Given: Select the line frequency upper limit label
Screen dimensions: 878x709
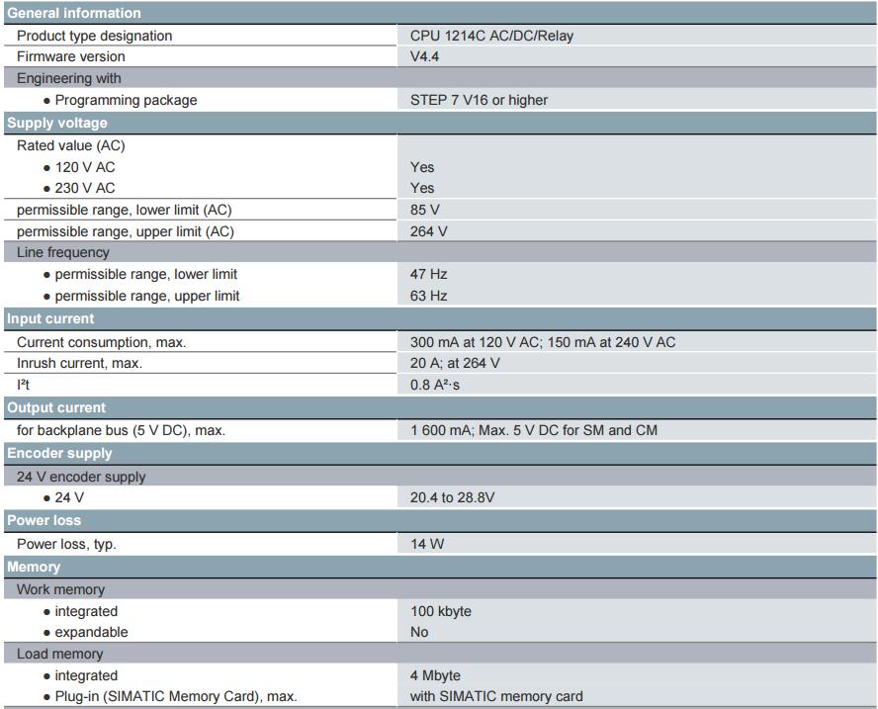Looking at the screenshot, I should (147, 297).
